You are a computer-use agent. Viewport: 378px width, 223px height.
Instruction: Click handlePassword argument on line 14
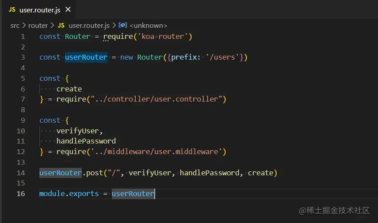coord(210,173)
